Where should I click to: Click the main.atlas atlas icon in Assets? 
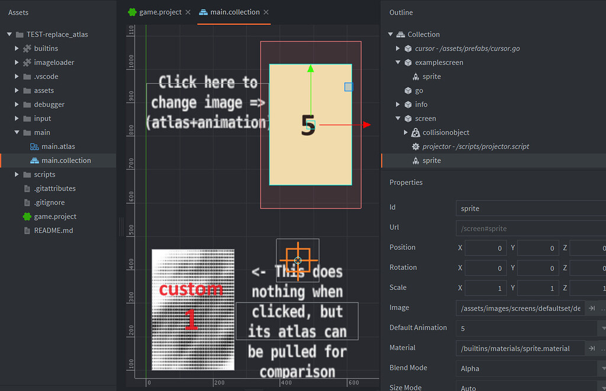point(33,146)
